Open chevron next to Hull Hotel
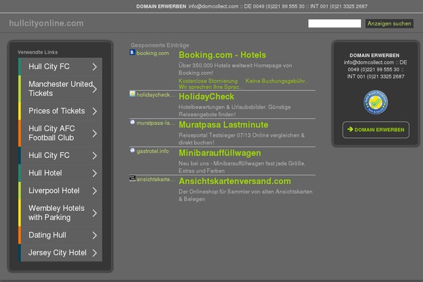The width and height of the screenshot is (423, 282). (x=94, y=173)
